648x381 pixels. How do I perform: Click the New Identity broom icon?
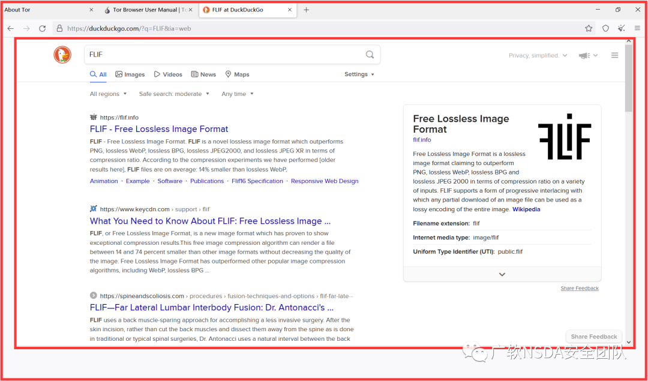point(622,29)
